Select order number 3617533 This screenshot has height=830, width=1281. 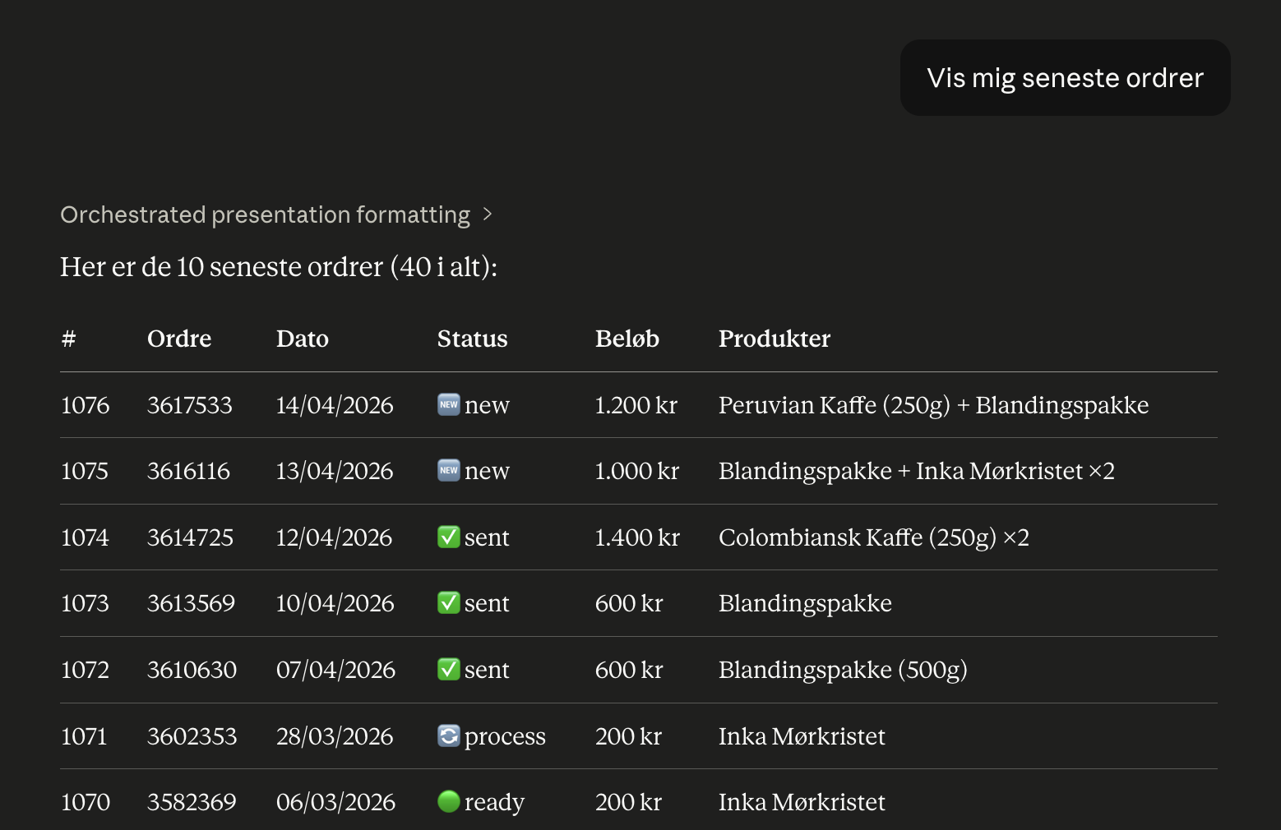pyautogui.click(x=189, y=405)
